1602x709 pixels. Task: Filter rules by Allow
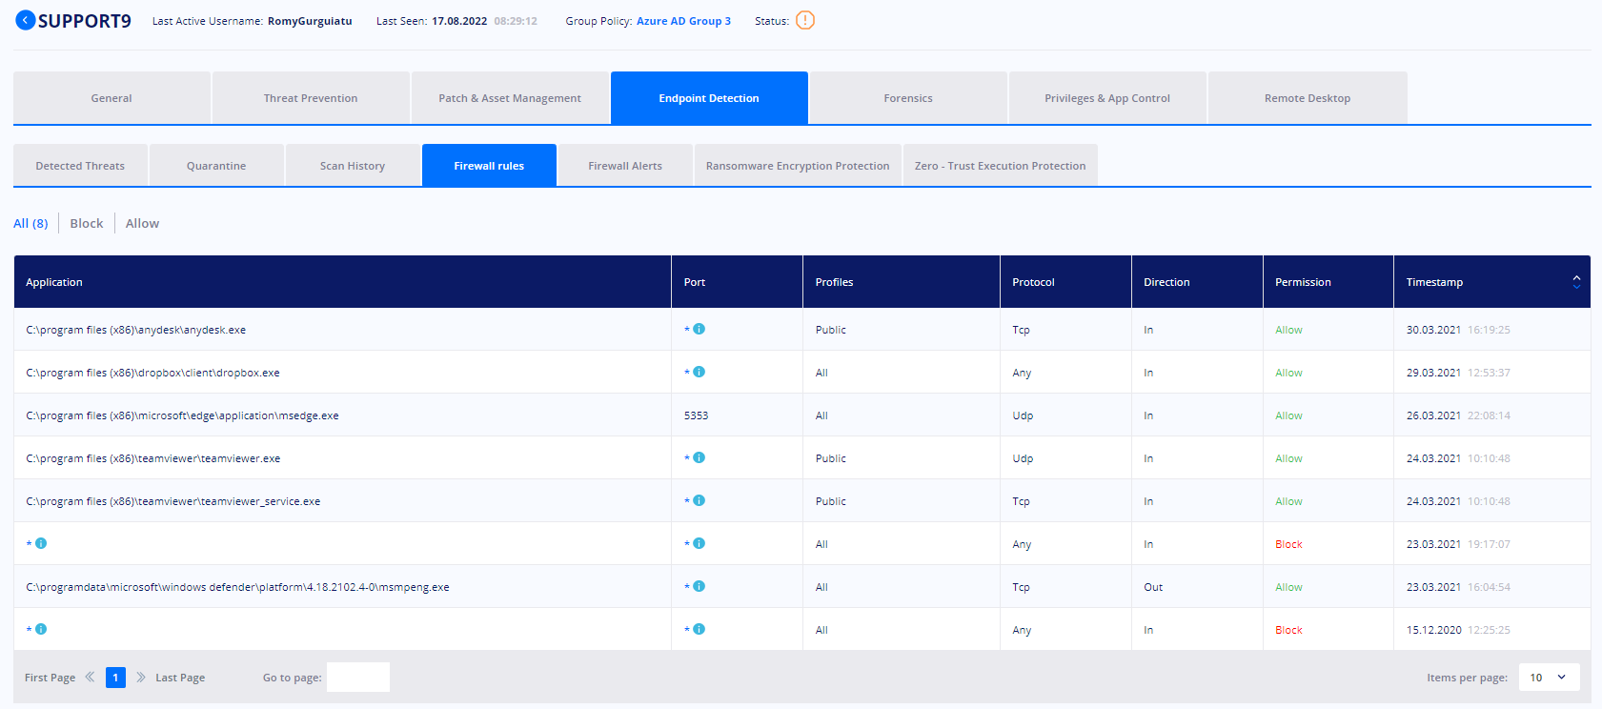(142, 223)
